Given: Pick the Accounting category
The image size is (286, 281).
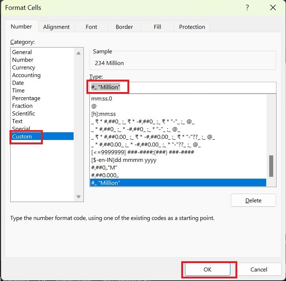Looking at the screenshot, I should click(26, 75).
